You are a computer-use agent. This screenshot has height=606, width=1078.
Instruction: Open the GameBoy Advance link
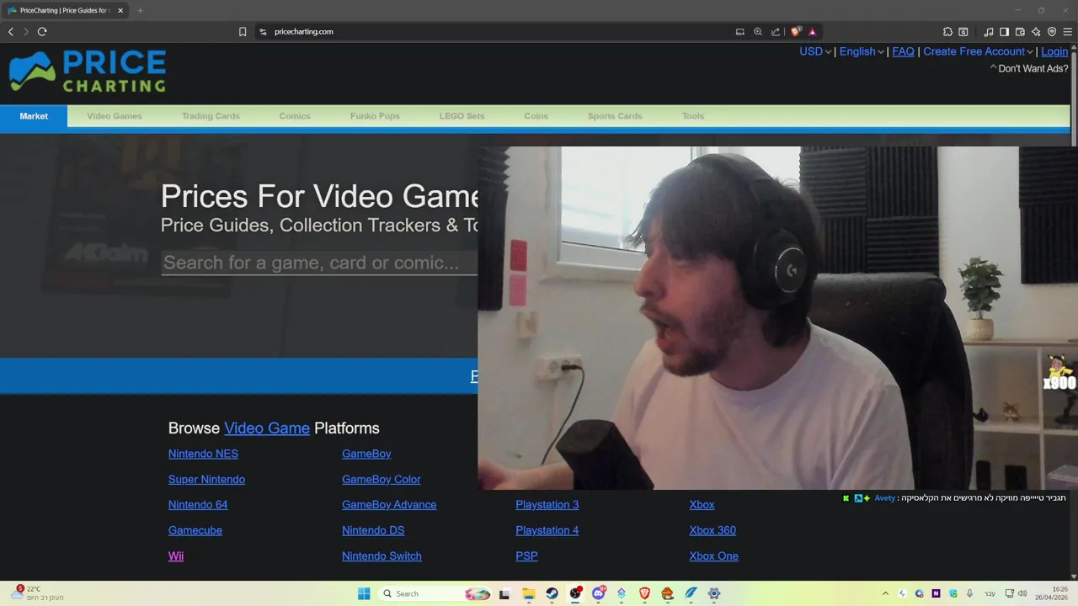click(x=389, y=505)
